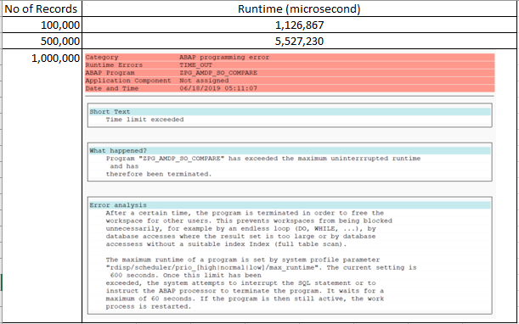Click the 1,126,867 runtime cell
Image resolution: width=519 pixels, height=324 pixels.
tap(299, 25)
